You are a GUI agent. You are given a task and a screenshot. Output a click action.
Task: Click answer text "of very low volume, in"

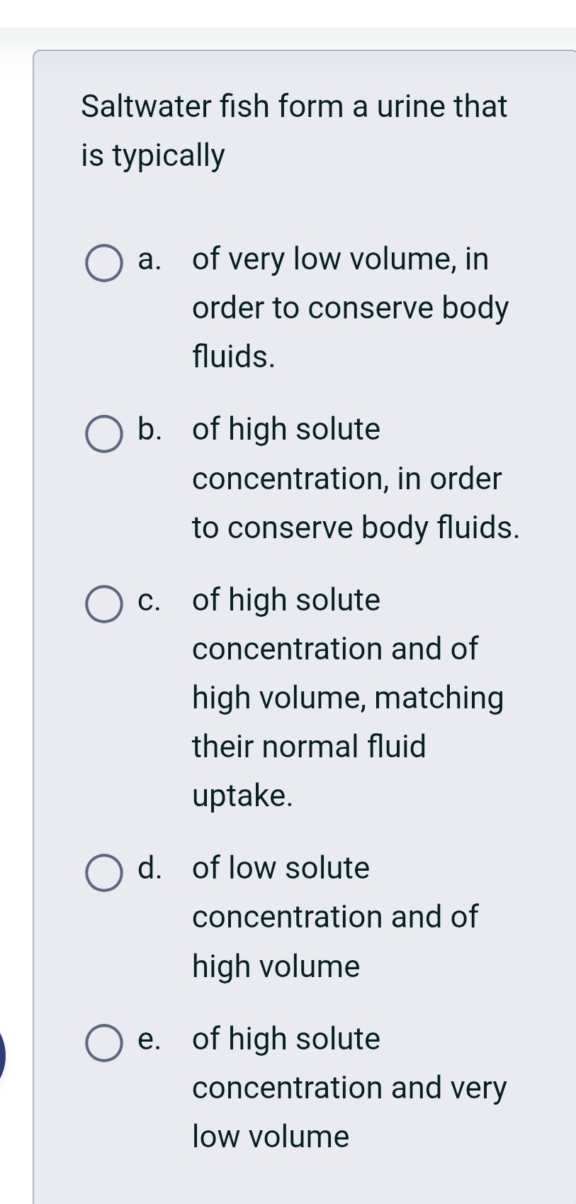pos(340,259)
